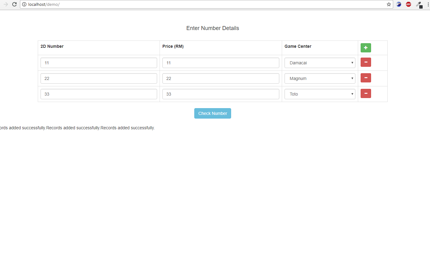Focus the 2D Number field containing 33
430x265 pixels.
pos(99,94)
